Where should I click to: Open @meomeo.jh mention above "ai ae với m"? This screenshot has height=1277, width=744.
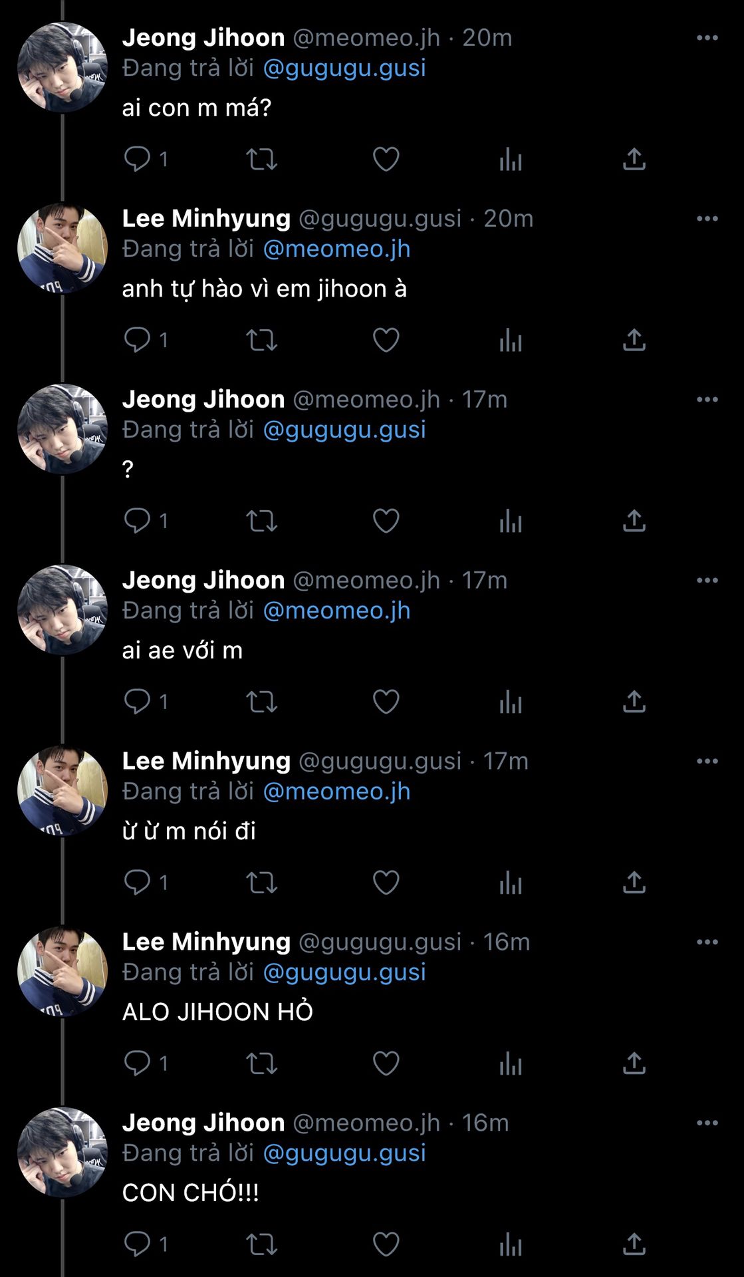(336, 611)
